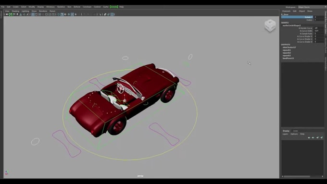Open the Skeleton menu

61,7
